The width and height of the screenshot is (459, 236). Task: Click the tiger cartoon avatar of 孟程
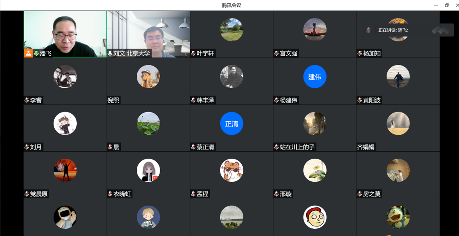231,170
